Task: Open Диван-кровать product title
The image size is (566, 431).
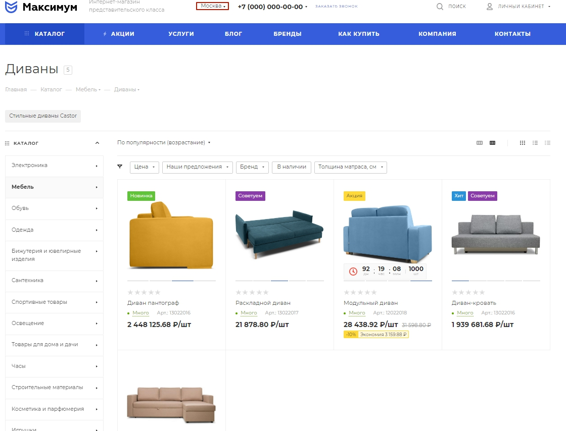Action: pos(474,303)
